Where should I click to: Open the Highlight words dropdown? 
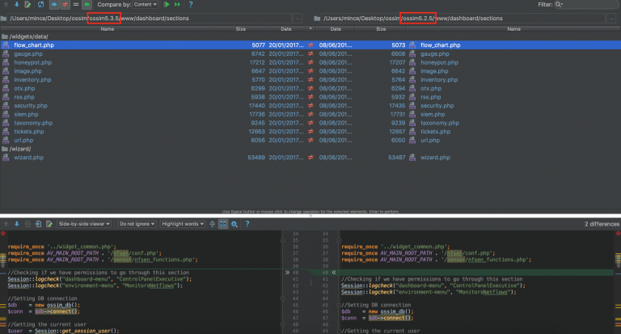pos(182,223)
